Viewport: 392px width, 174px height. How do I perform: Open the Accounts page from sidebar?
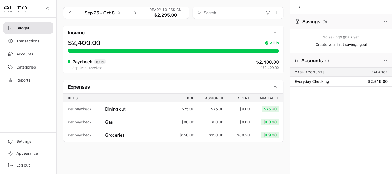pos(28,54)
